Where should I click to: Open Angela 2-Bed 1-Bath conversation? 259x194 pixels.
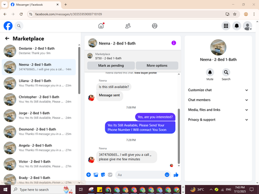pyautogui.click(x=39, y=148)
